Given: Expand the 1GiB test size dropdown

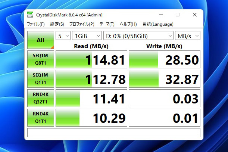Looking at the screenshot, I should [87, 35].
